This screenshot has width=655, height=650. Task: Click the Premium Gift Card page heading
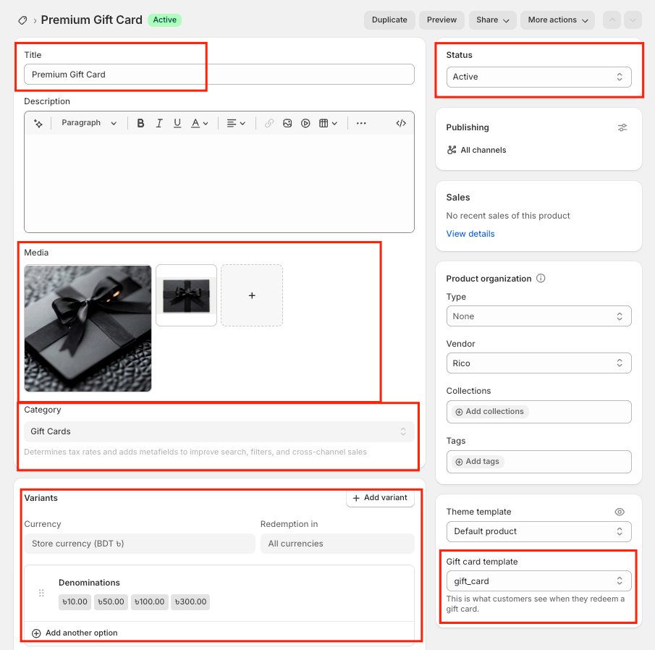(x=91, y=20)
